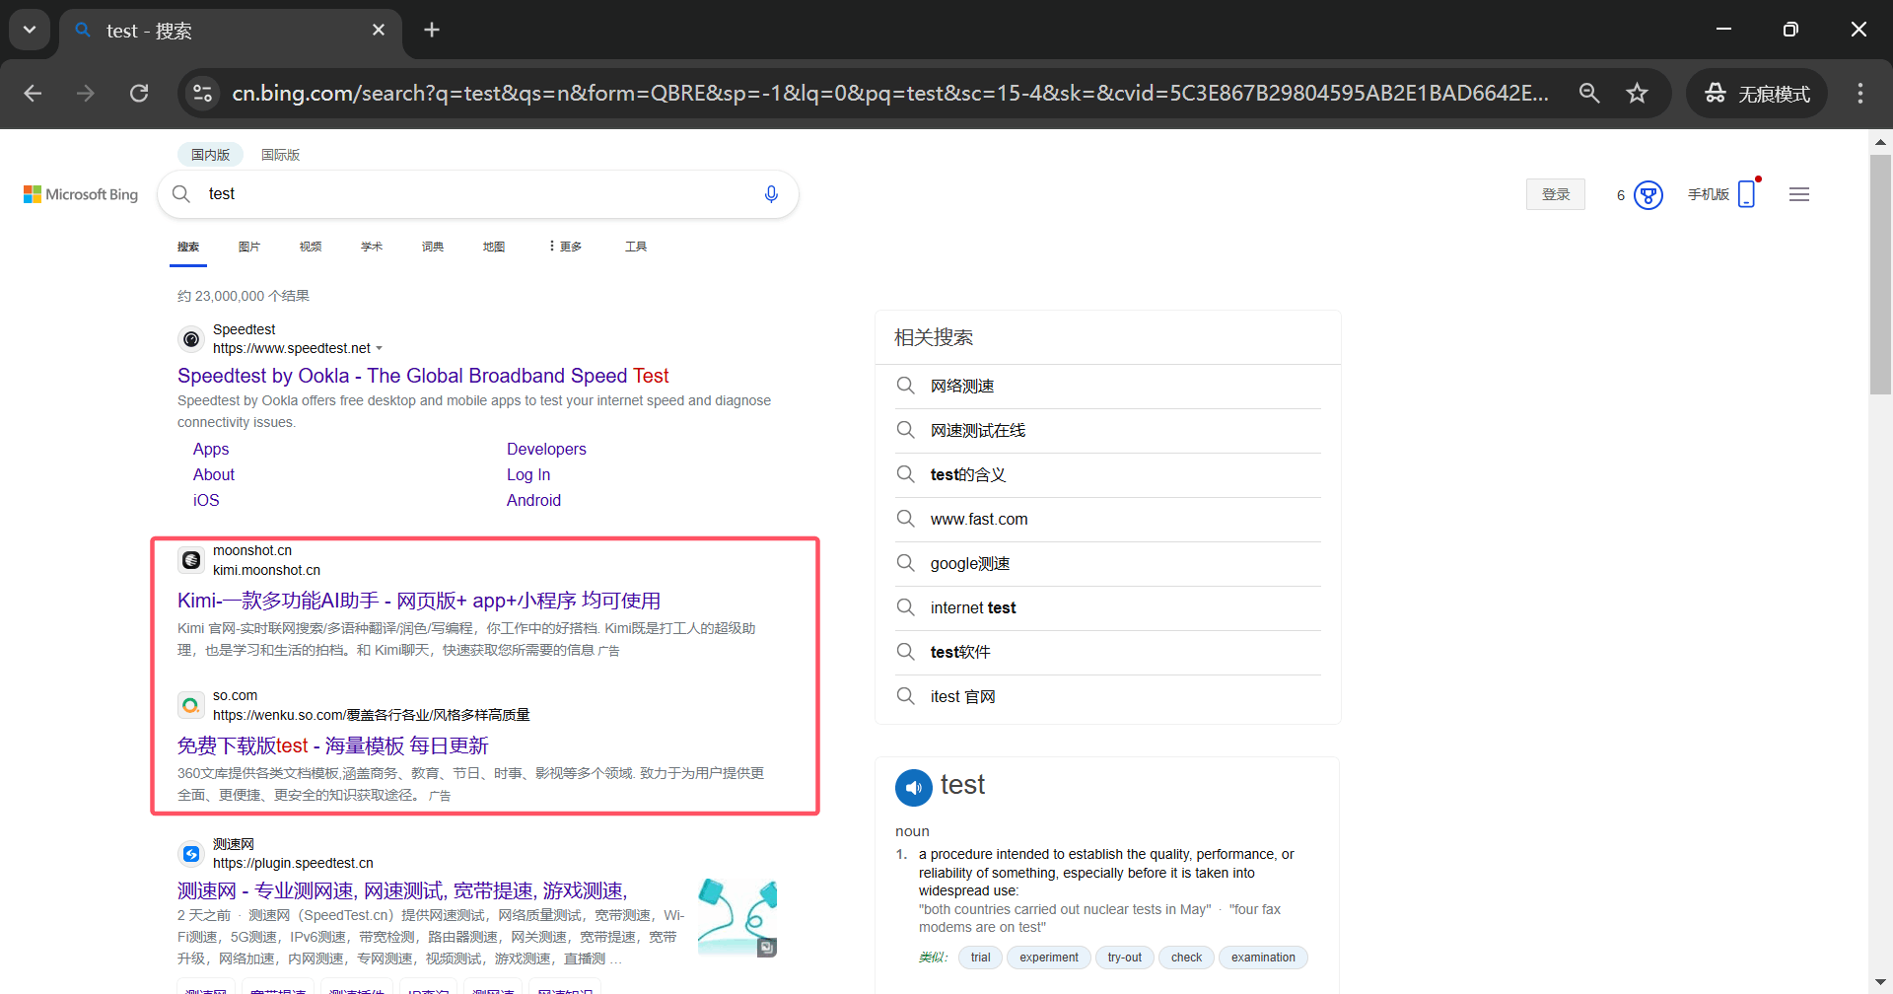
Task: Click the 'experiment' similar word chip
Action: [1048, 957]
